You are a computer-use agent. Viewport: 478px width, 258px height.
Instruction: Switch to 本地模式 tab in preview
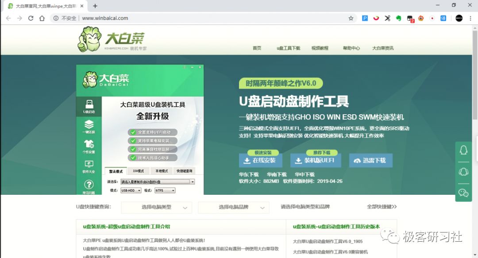click(161, 171)
